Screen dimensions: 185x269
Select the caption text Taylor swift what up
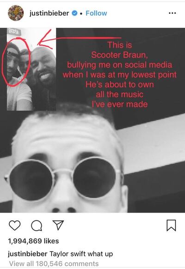click(x=81, y=254)
